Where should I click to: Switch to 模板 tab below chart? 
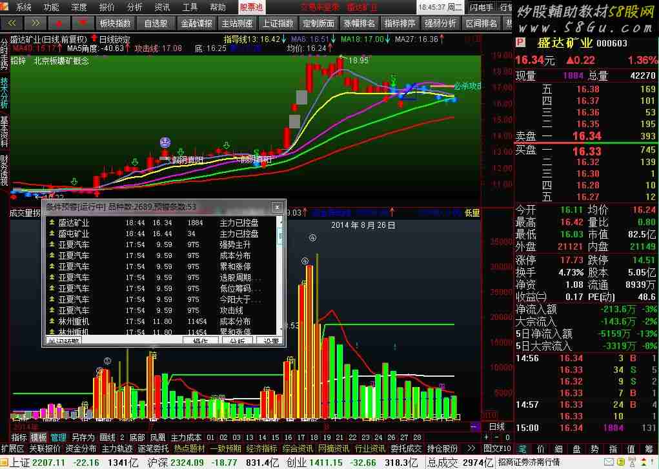coord(38,437)
